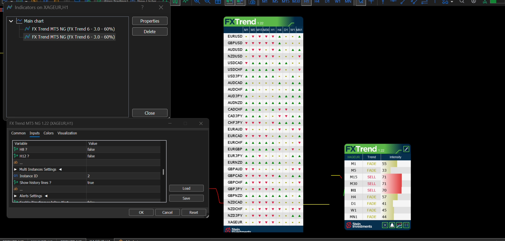The height and width of the screenshot is (241, 505).
Task: Click the H4 column header in FXTrend matrix
Action: point(279,30)
